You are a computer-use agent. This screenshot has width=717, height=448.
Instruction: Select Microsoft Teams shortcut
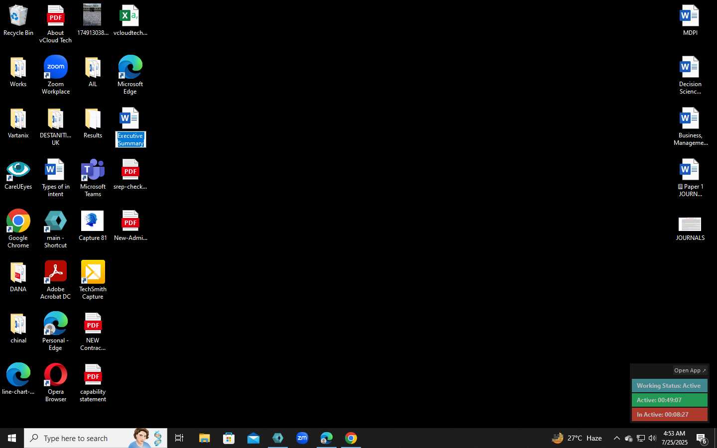point(93,178)
